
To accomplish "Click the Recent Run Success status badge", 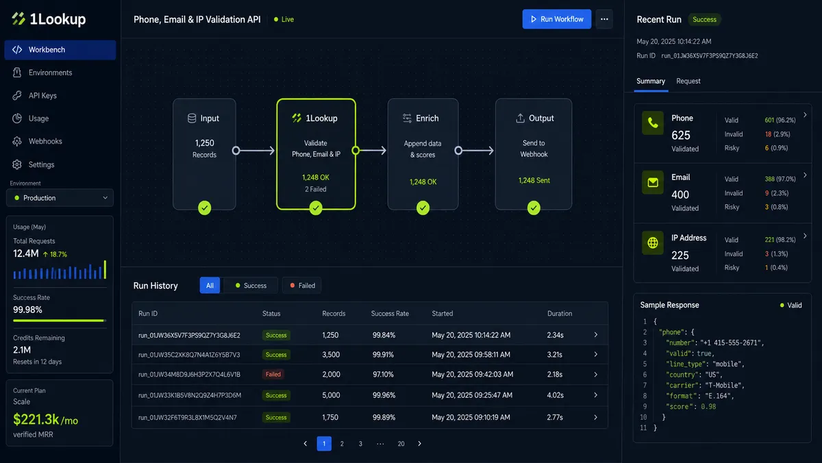I will (x=704, y=20).
